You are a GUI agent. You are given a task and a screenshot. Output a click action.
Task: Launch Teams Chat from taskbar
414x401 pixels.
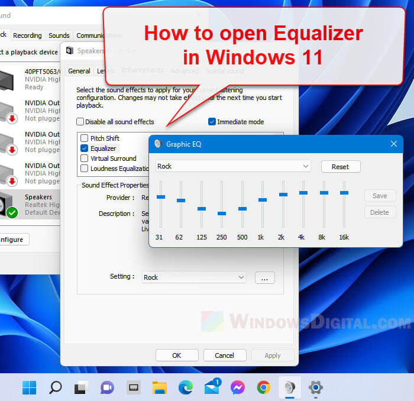(x=107, y=387)
